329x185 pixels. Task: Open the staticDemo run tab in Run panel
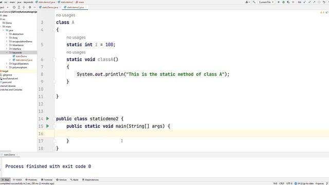coord(9,155)
